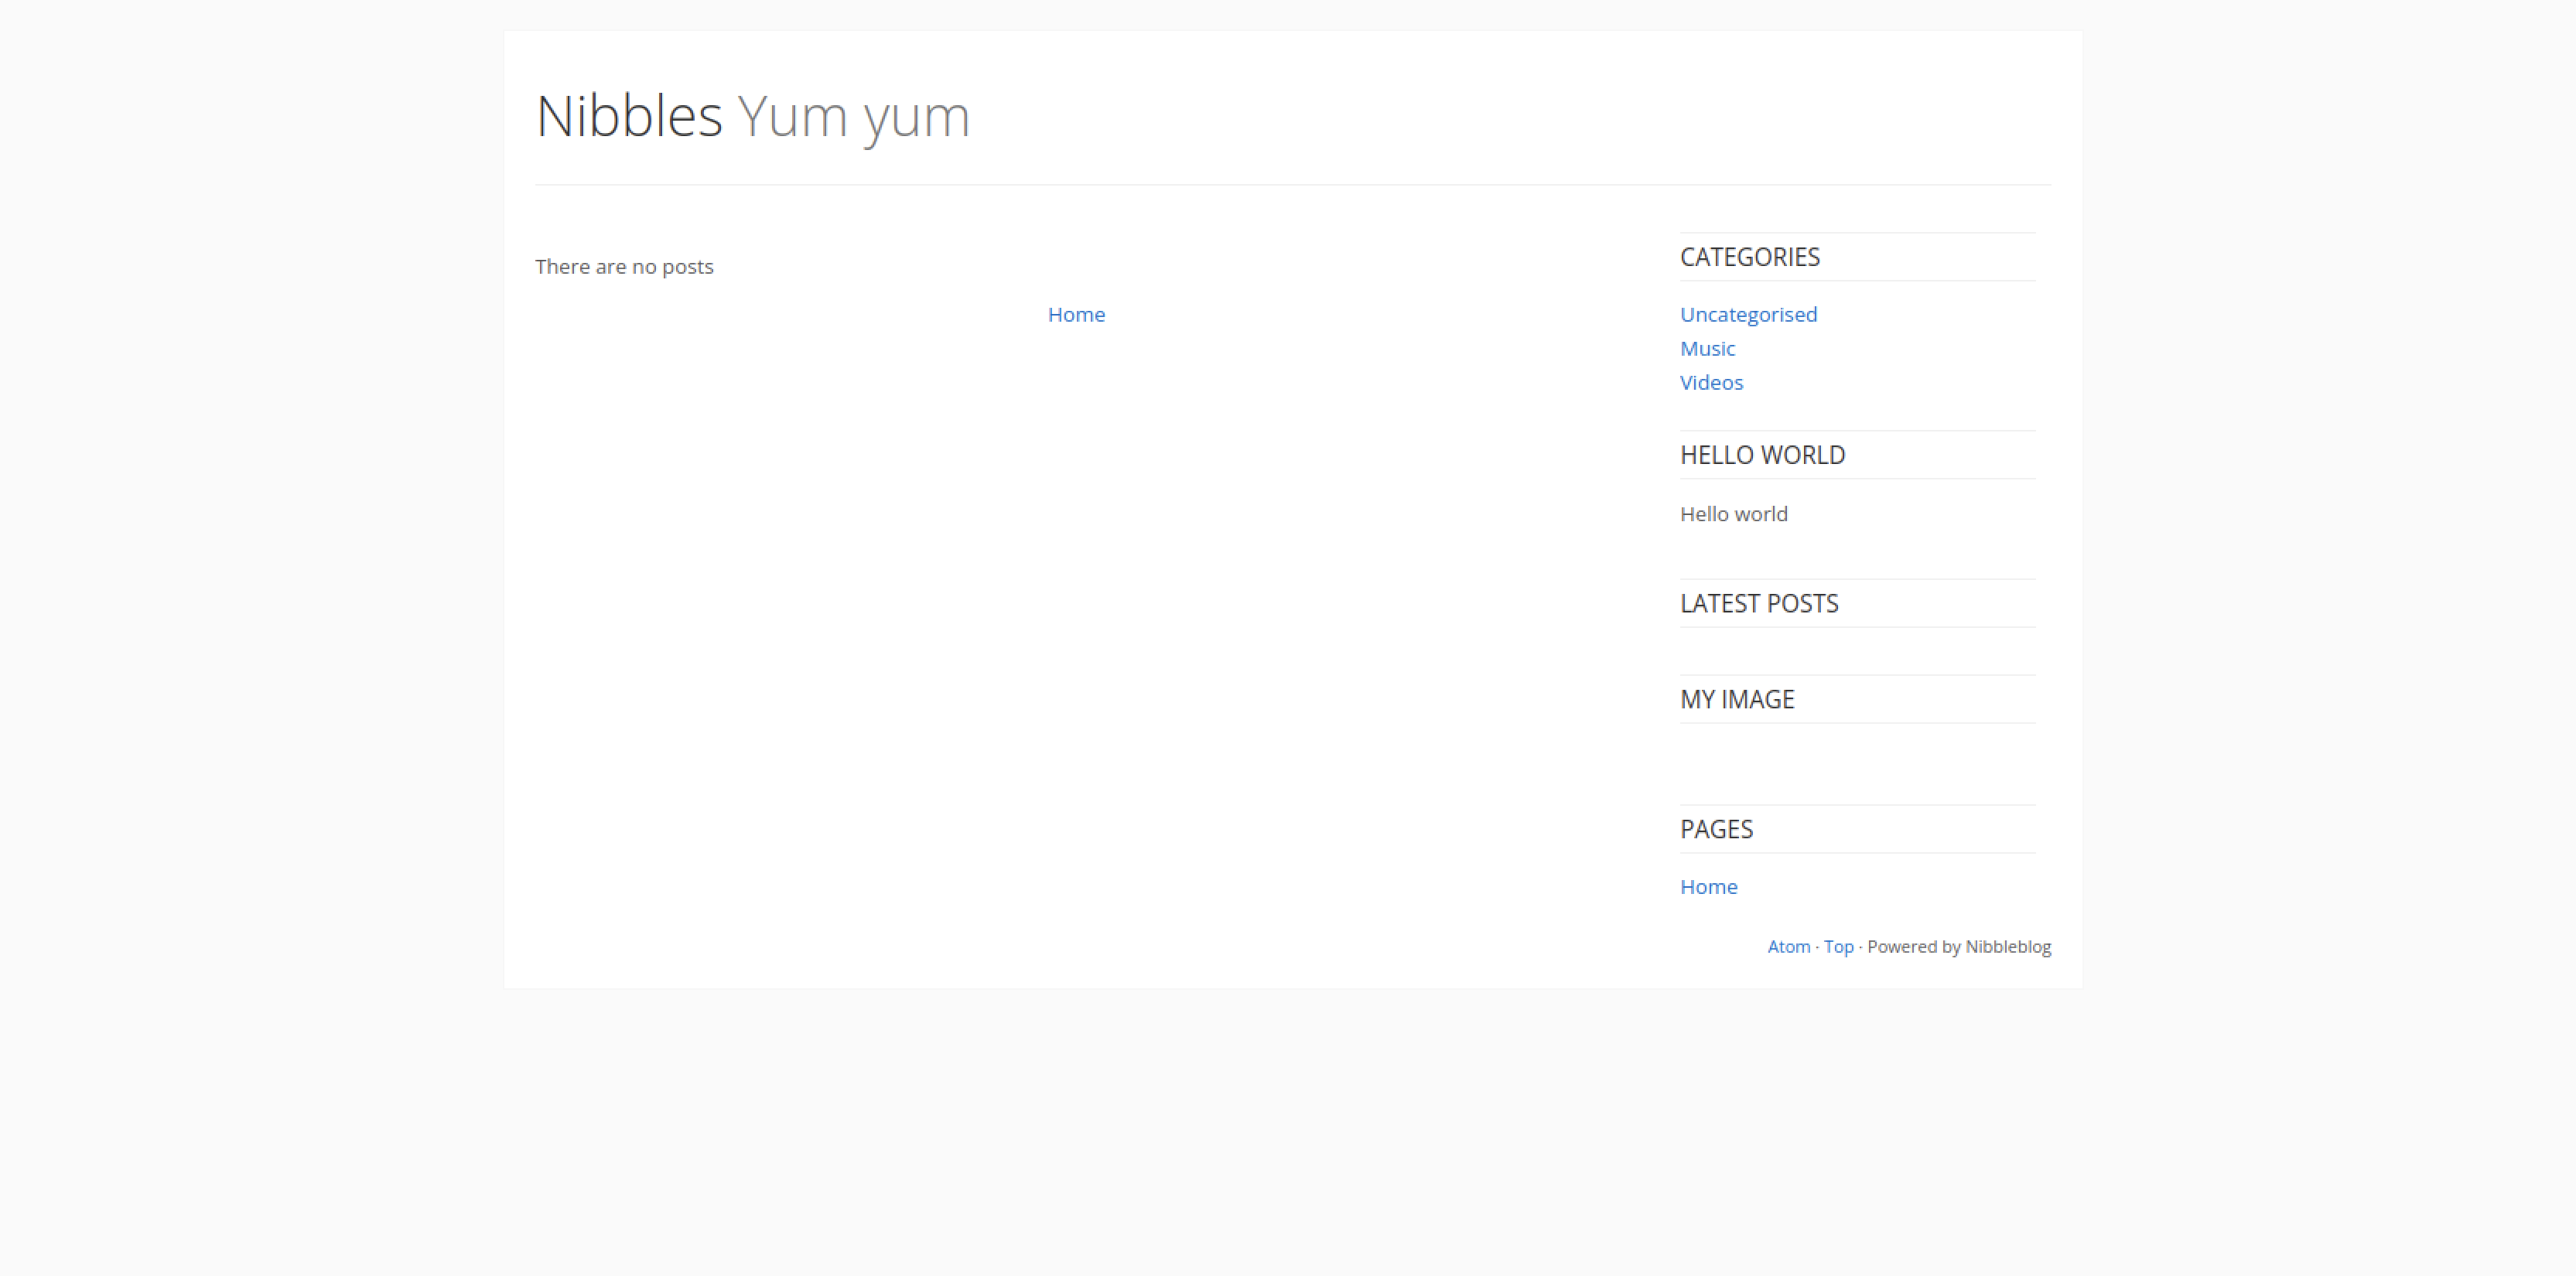Screen dimensions: 2576x1276
Task: Click the 'Powered by Nibbleblog' footer text
Action: point(1959,947)
